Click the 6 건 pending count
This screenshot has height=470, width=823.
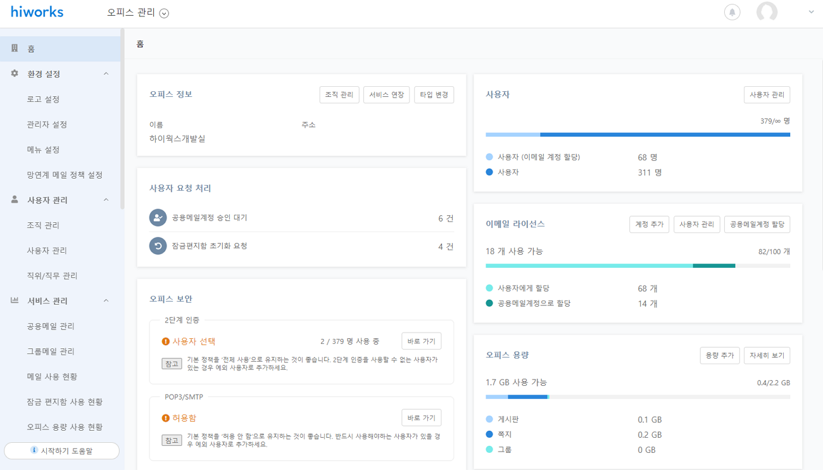coord(446,219)
